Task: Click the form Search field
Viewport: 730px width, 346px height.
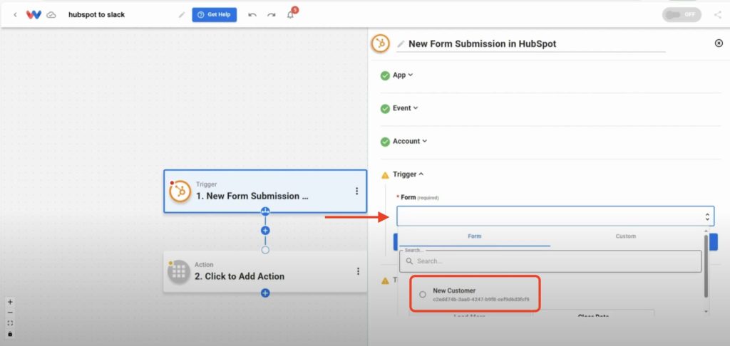Action: (x=550, y=261)
